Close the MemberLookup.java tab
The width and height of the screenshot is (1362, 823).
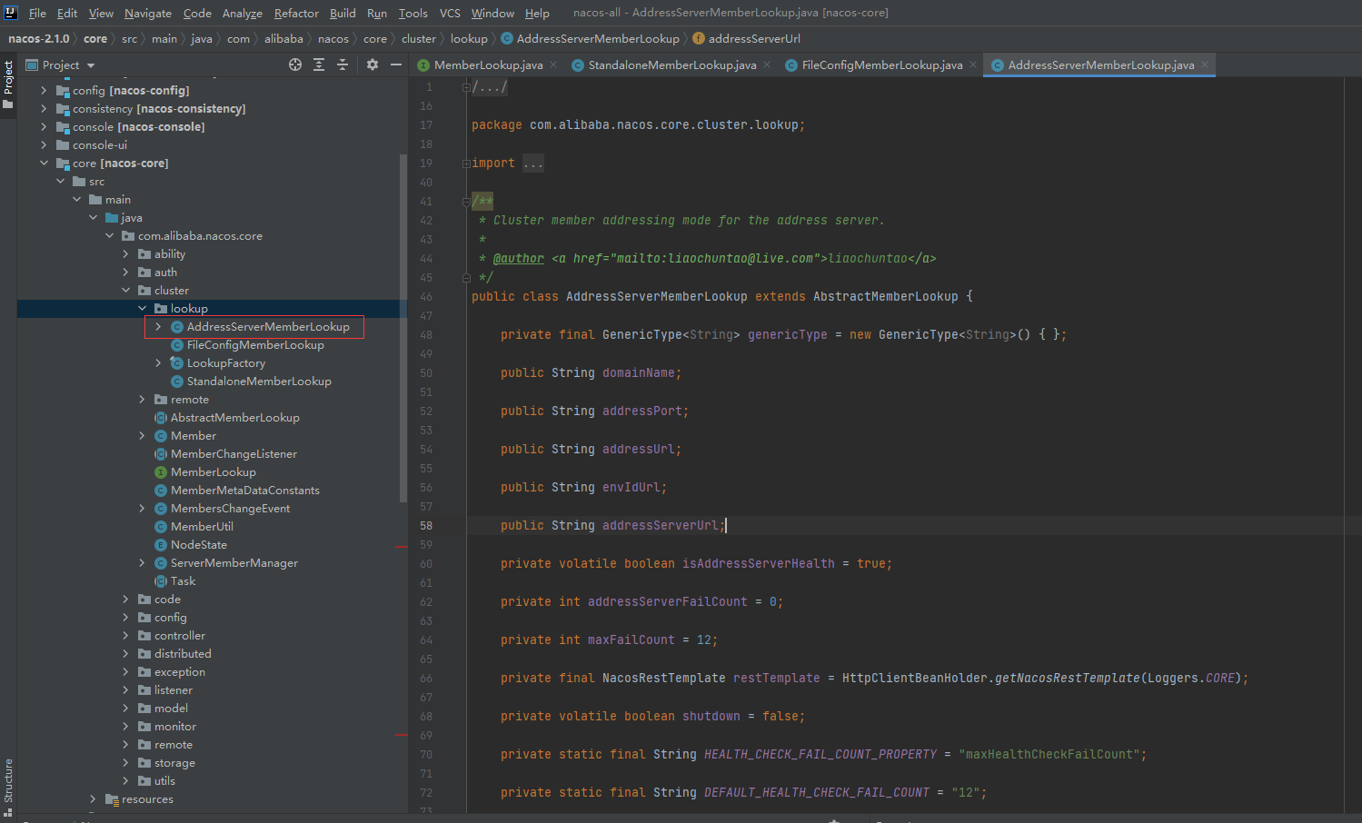553,64
